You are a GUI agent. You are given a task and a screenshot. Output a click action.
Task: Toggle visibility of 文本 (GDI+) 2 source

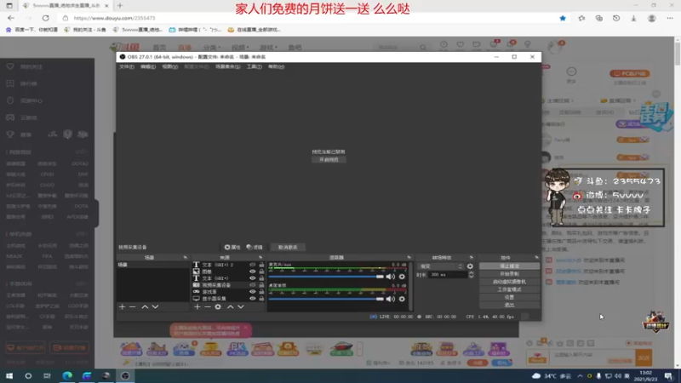252,265
